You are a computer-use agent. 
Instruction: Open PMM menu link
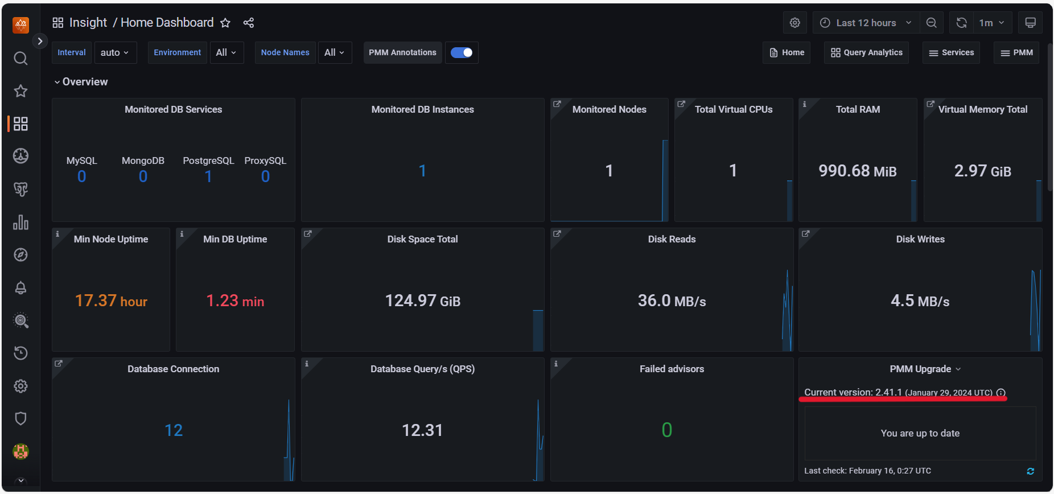coord(1016,52)
